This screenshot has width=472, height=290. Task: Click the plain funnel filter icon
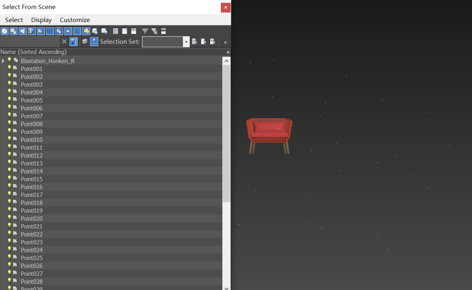pyautogui.click(x=145, y=31)
